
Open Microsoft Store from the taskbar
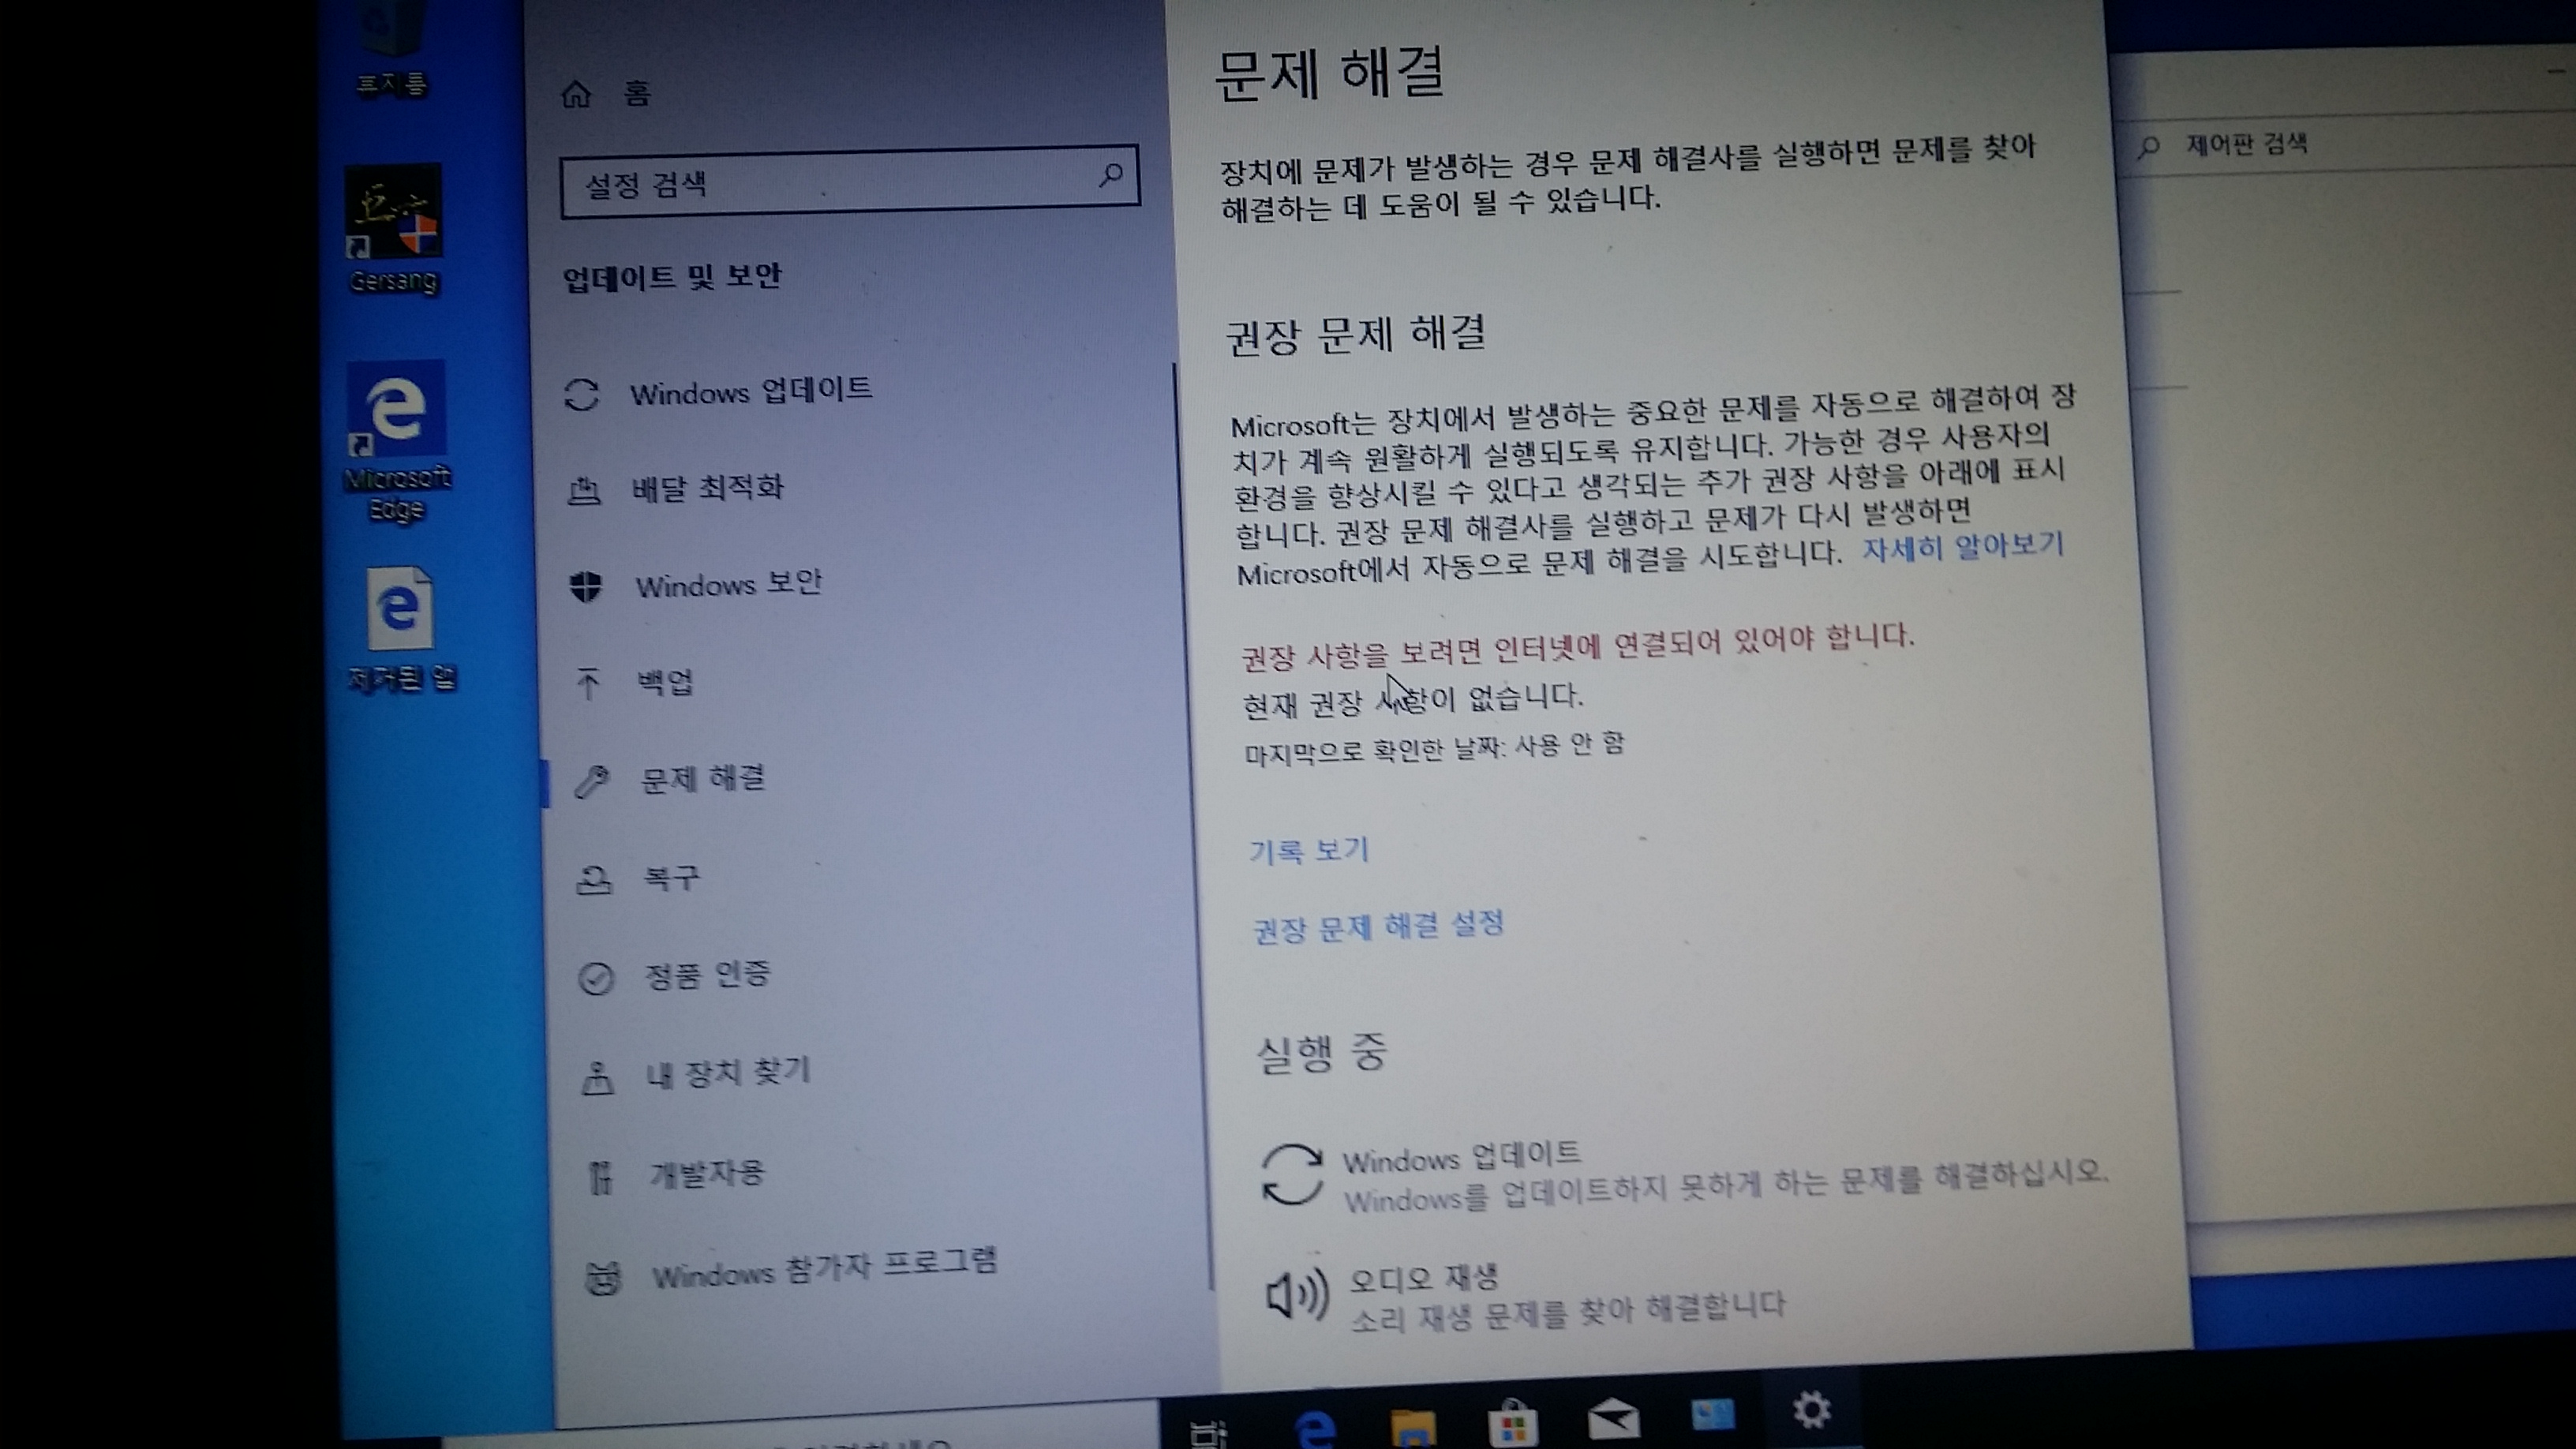tap(1512, 1422)
